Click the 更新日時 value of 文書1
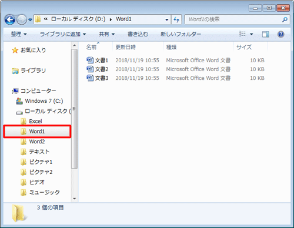 pyautogui.click(x=137, y=61)
